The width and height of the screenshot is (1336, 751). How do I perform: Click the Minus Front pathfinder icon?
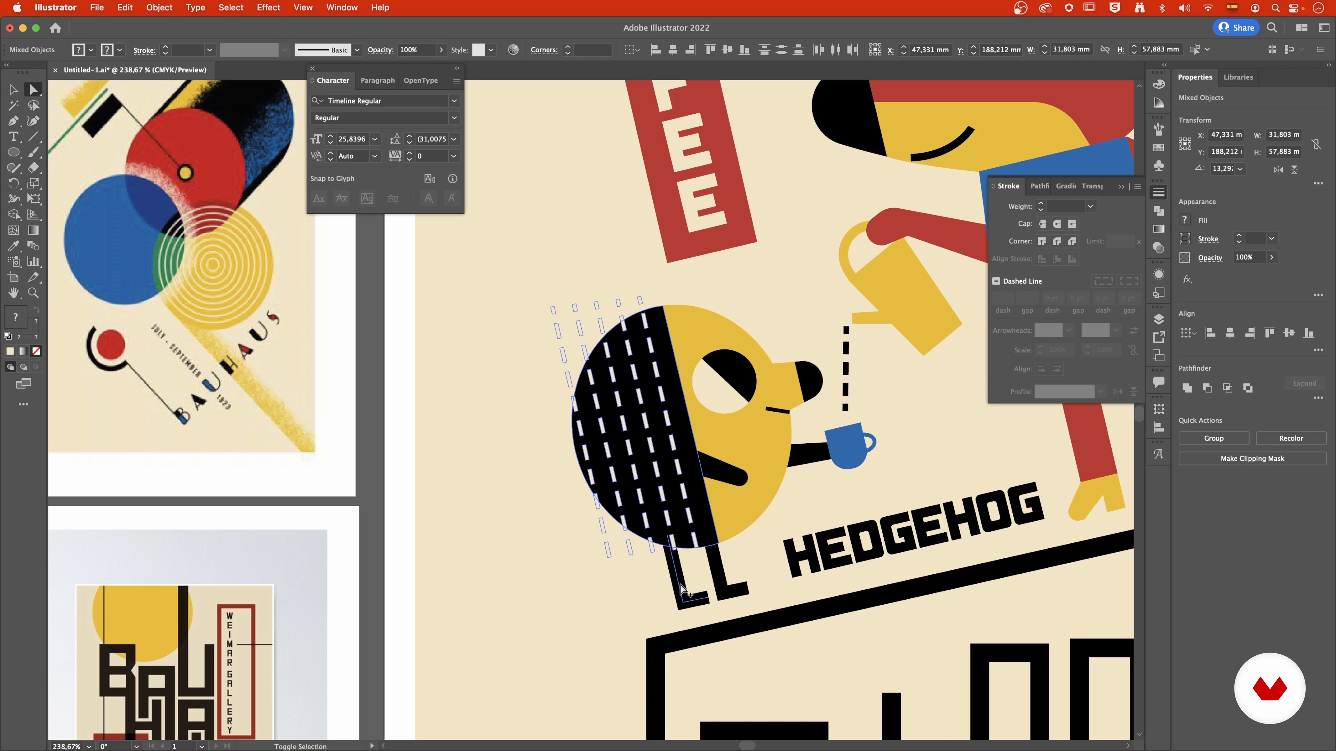click(1207, 388)
